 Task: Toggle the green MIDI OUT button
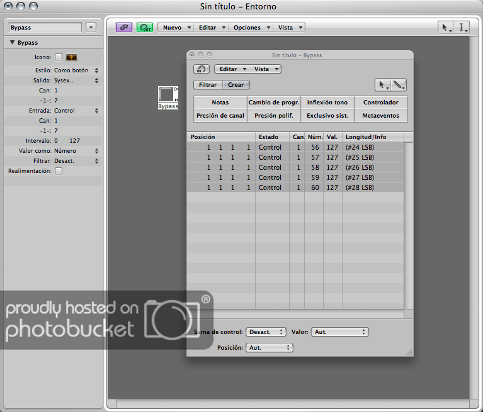(145, 28)
